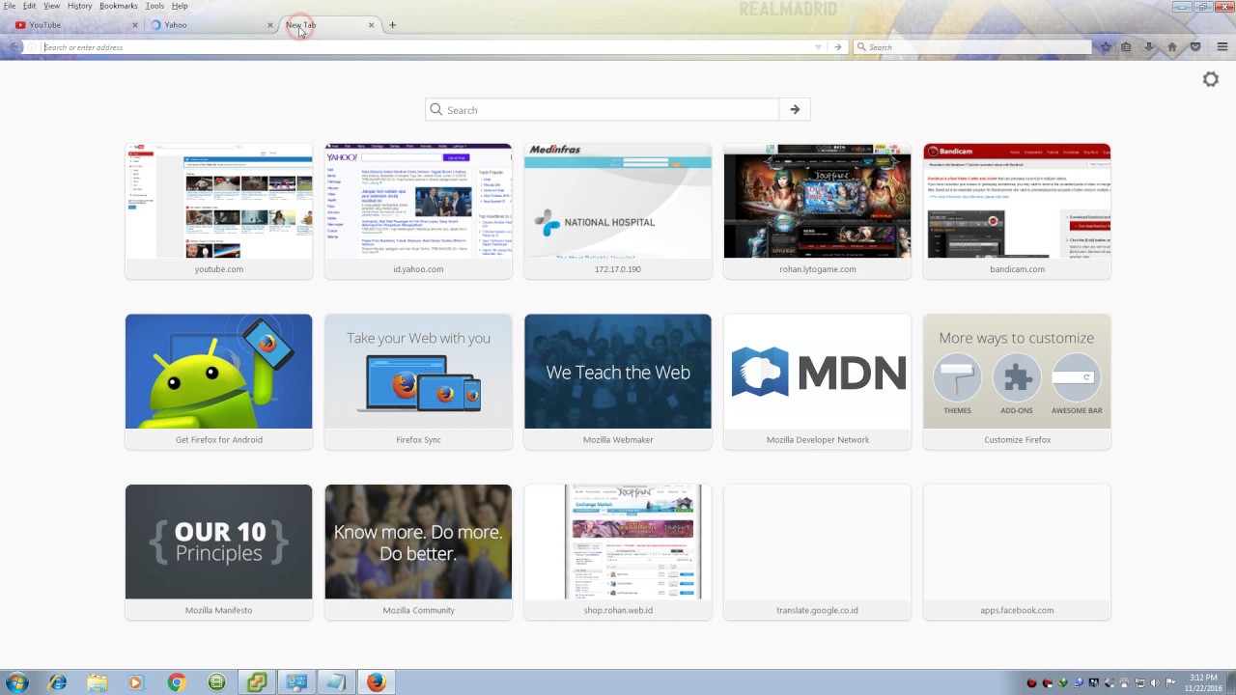Screen dimensions: 1236x695
Task: Open the Mozilla Manifesto tile
Action: 219,552
